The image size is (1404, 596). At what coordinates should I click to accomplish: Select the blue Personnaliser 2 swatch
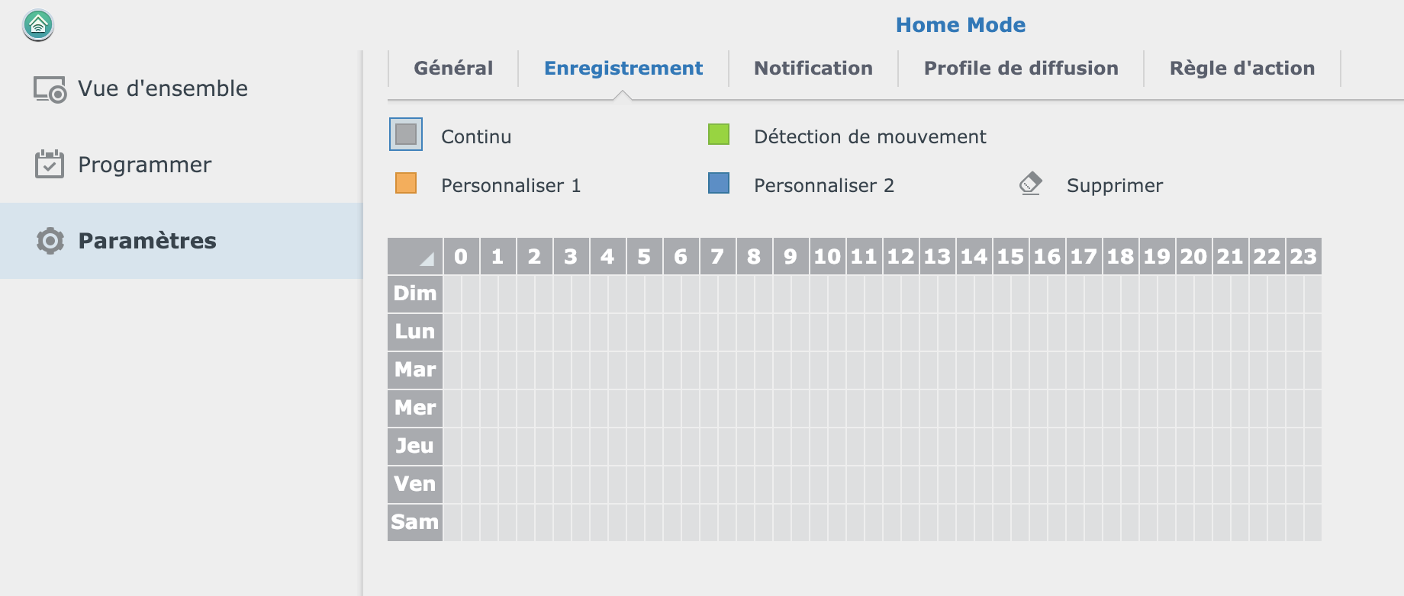pos(719,184)
